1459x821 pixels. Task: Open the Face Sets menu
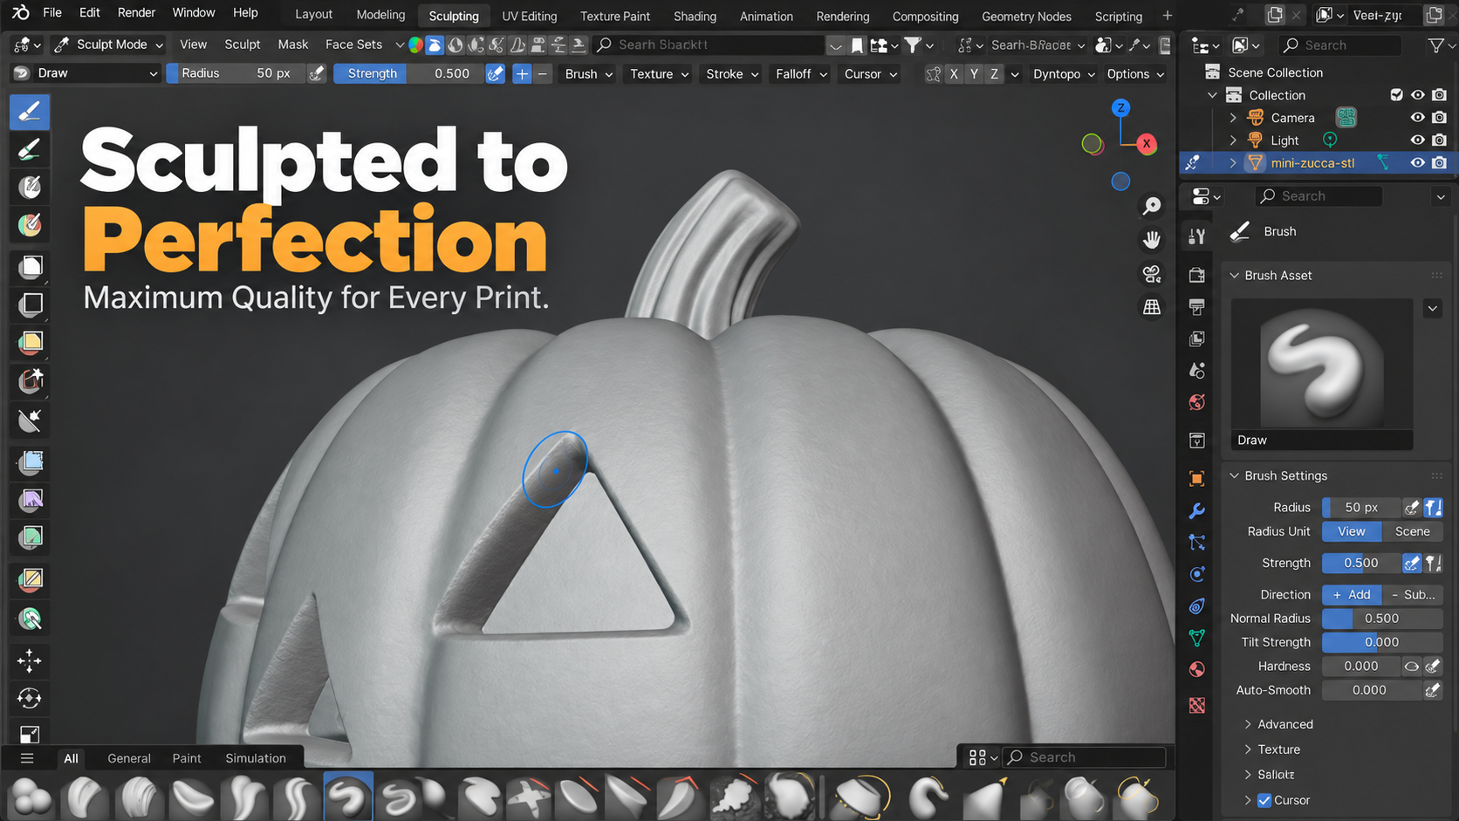[x=353, y=44]
